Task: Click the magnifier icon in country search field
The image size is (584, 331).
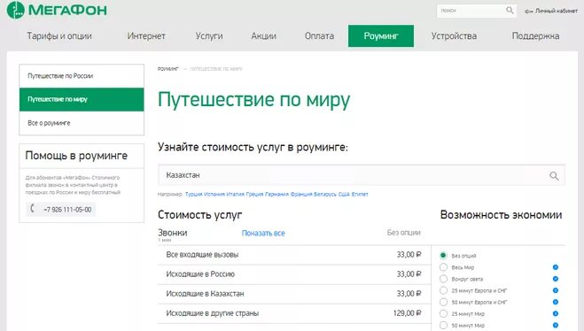Action: click(x=554, y=175)
